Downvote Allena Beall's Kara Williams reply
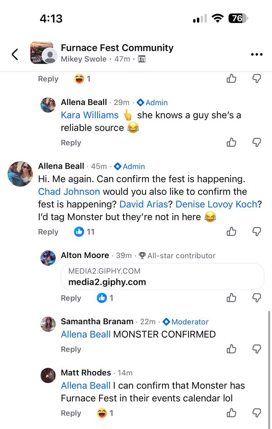 [256, 143]
